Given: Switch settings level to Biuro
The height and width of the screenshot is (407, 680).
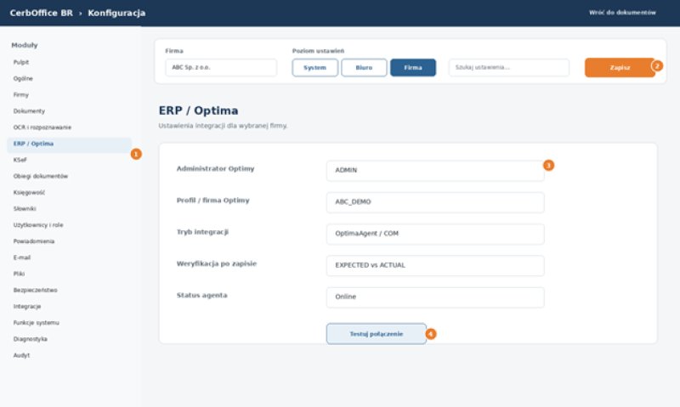Looking at the screenshot, I should [364, 68].
